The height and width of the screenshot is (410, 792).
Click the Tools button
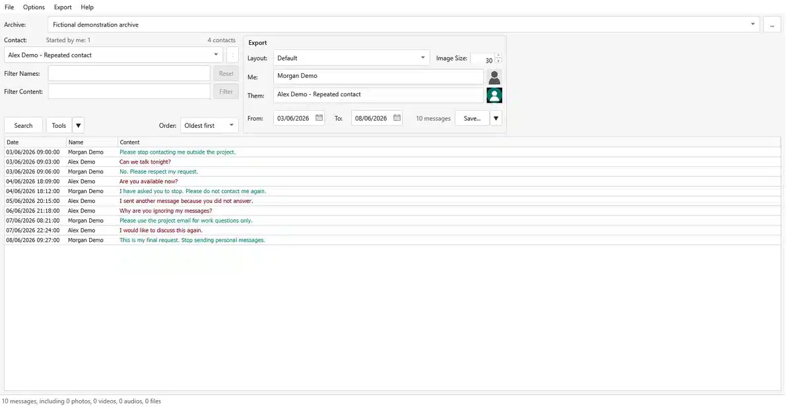click(59, 125)
